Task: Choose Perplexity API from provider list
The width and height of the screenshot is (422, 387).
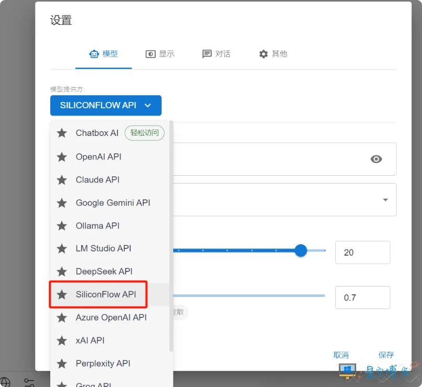Action: pos(110,363)
